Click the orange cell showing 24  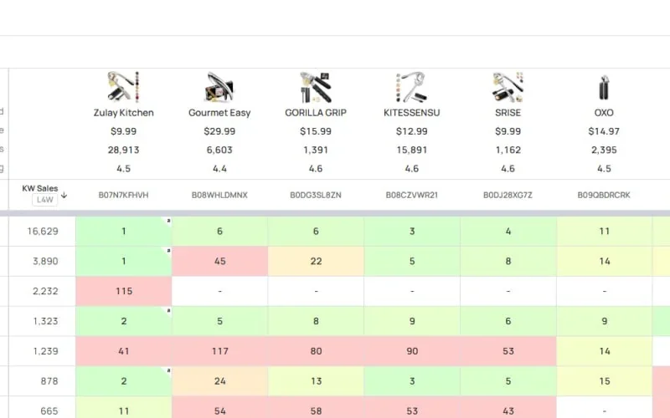coord(219,381)
